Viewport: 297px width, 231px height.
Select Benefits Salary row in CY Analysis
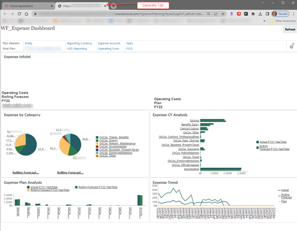[190, 125]
